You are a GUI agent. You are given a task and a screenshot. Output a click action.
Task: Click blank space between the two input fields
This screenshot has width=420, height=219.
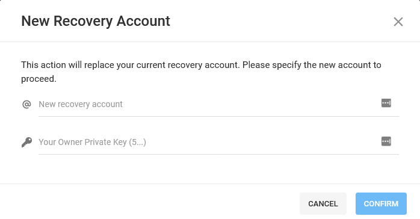coord(209,124)
